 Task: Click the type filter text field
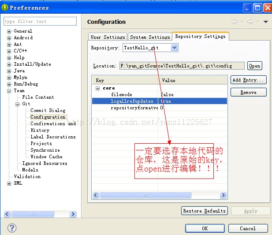click(40, 21)
